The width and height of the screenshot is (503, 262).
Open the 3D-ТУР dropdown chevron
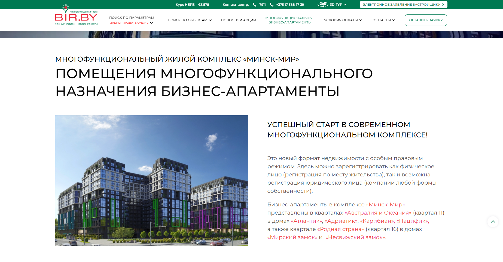tap(345, 5)
